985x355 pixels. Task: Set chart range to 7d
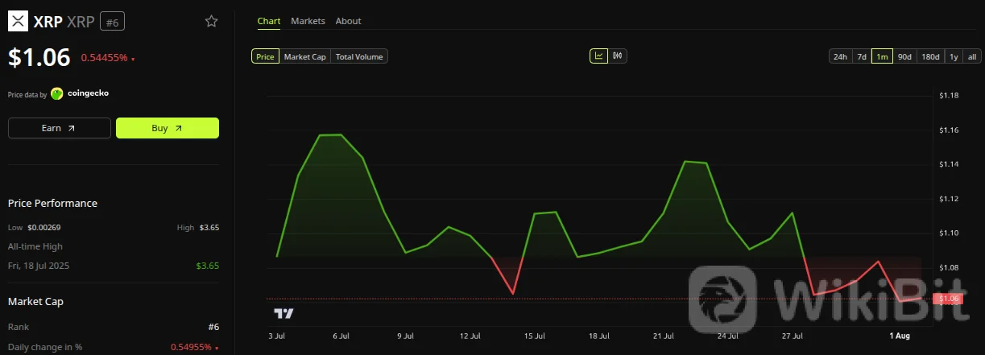point(861,56)
